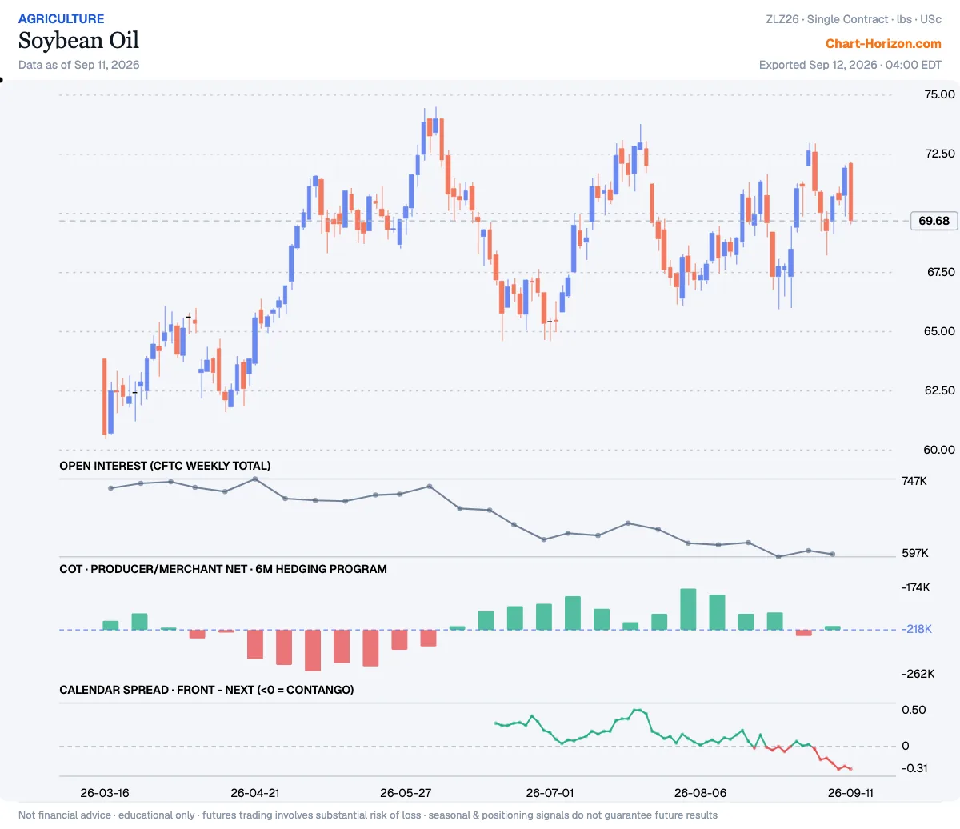Click the 75.00 price axis label
Image resolution: width=960 pixels, height=829 pixels.
coord(939,94)
